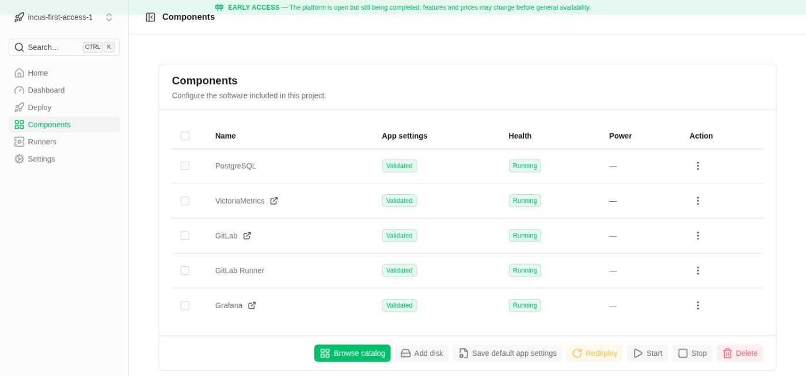Click the Health column header
The height and width of the screenshot is (376, 806).
pos(520,136)
